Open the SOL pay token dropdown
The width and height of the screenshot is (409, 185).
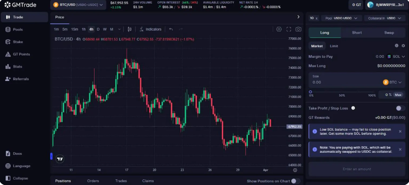396,57
